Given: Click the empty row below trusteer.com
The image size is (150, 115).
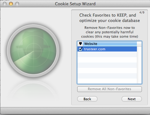Looking at the screenshot, I should click(107, 54).
